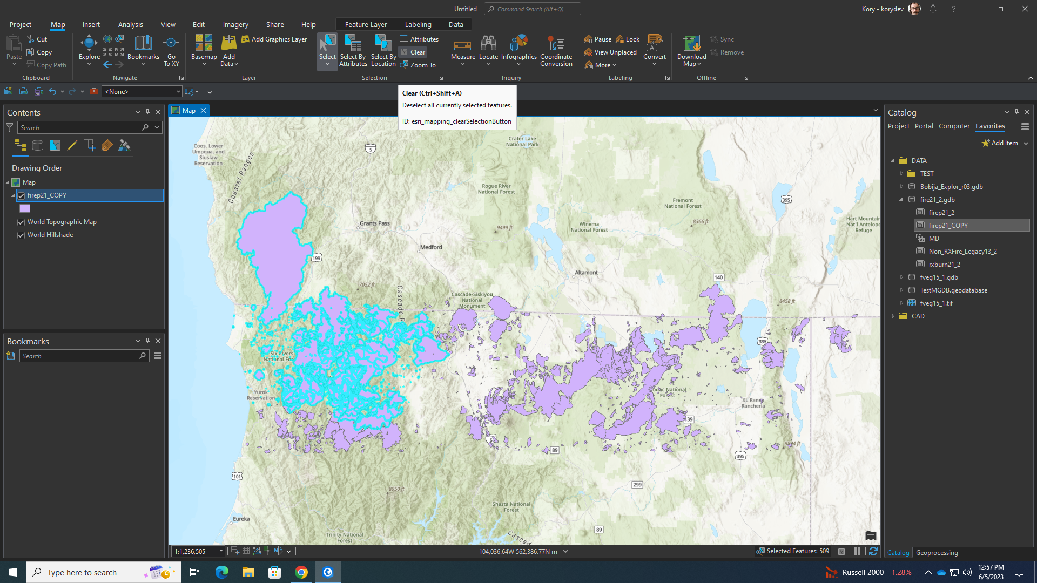Viewport: 1037px width, 583px height.
Task: Hide the World Hillshade layer
Action: pyautogui.click(x=21, y=235)
